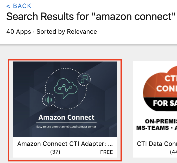Click the back arrow chevron
This screenshot has height=163, width=177.
[8, 6]
